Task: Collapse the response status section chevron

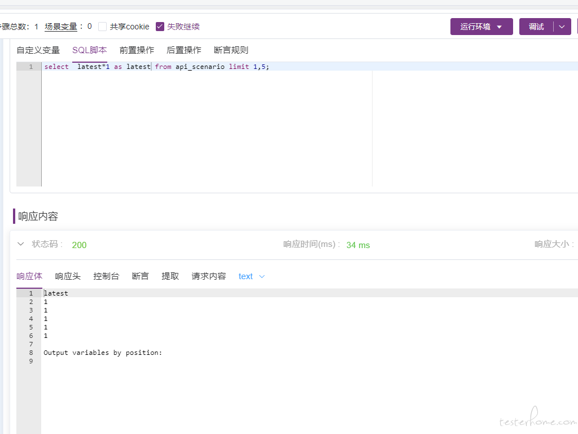Action: [21, 244]
